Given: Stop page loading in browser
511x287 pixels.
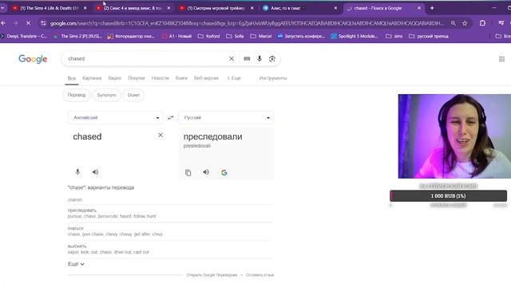Looking at the screenshot, I should click(x=29, y=23).
